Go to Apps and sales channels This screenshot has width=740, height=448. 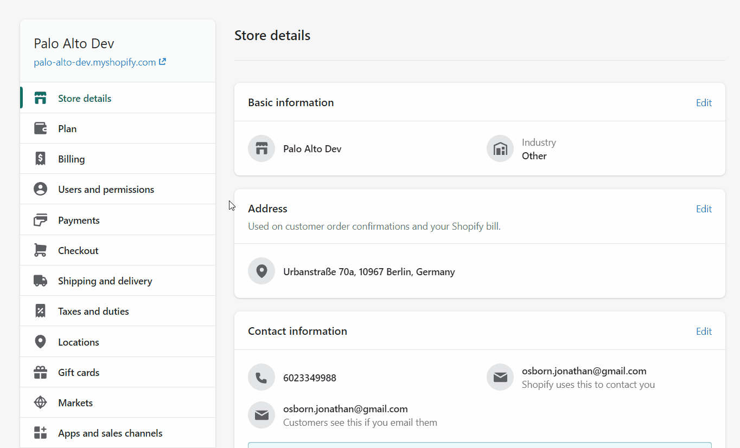point(110,433)
